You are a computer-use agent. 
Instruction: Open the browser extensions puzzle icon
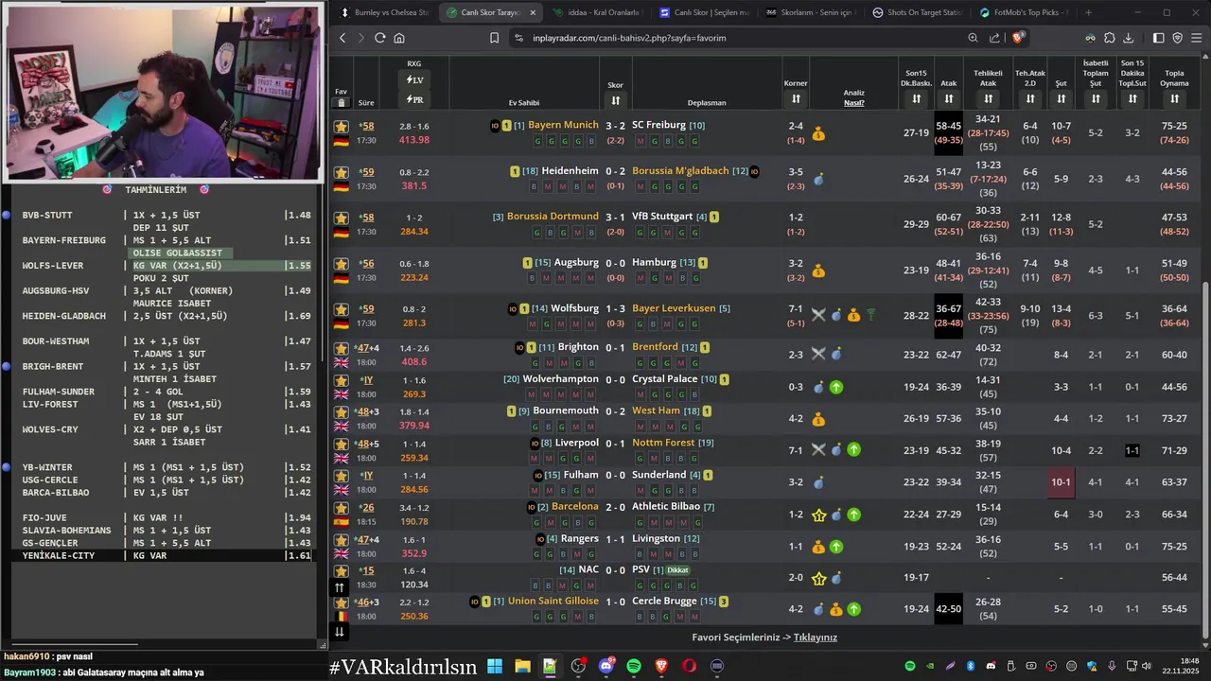[1110, 38]
